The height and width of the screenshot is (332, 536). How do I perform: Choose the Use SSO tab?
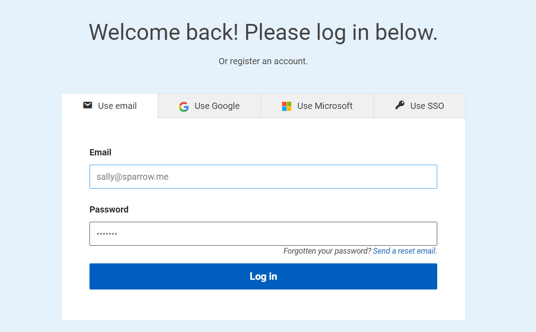coord(427,106)
